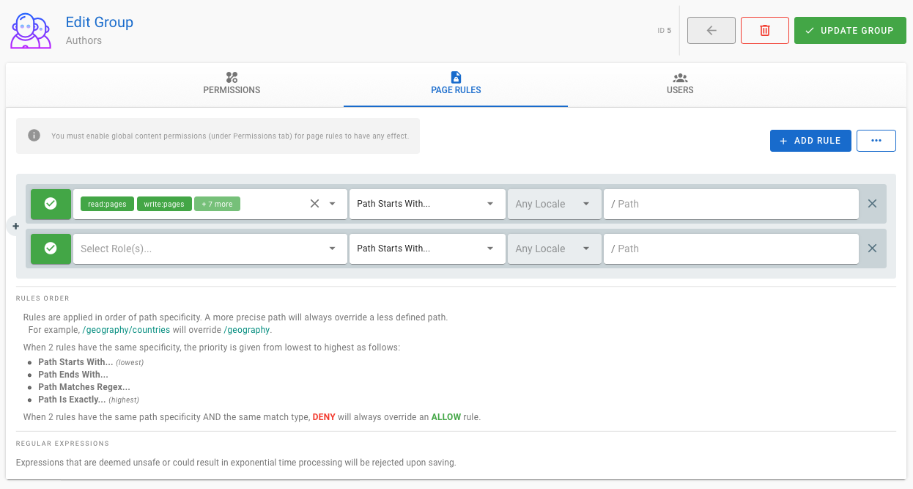This screenshot has width=913, height=489.
Task: Go back using the arrow button
Action: (711, 31)
